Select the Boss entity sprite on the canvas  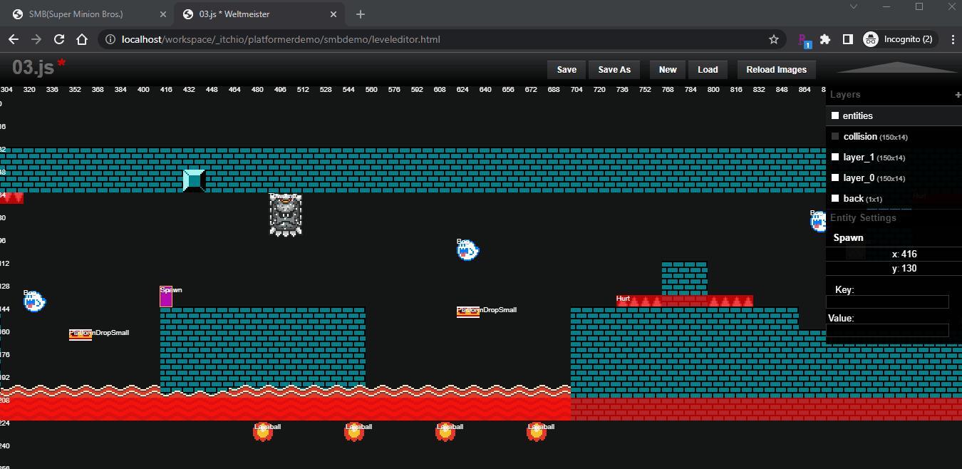coord(285,215)
